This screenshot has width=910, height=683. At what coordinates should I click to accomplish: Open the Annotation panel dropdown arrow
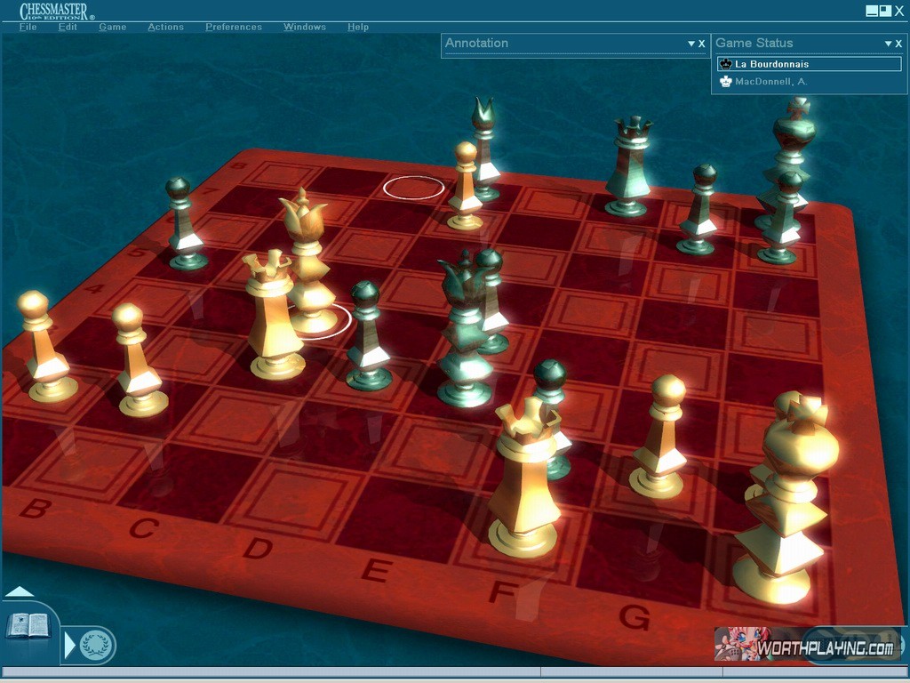(x=691, y=44)
